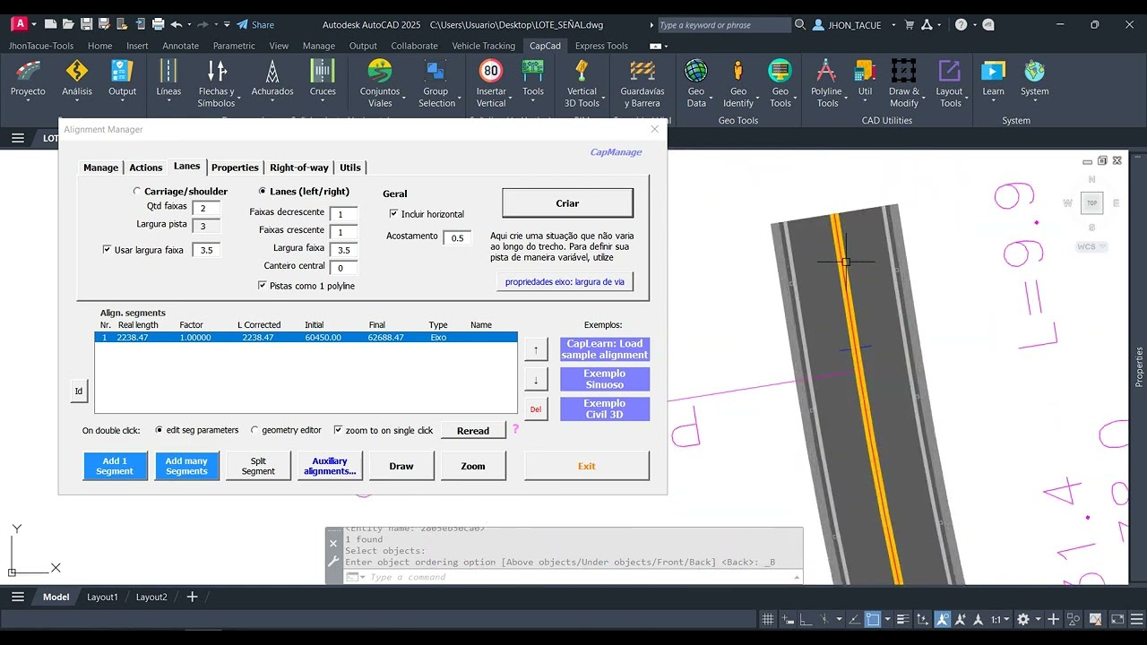Open Draw & Modify tool
The image size is (1147, 645).
pos(904,83)
